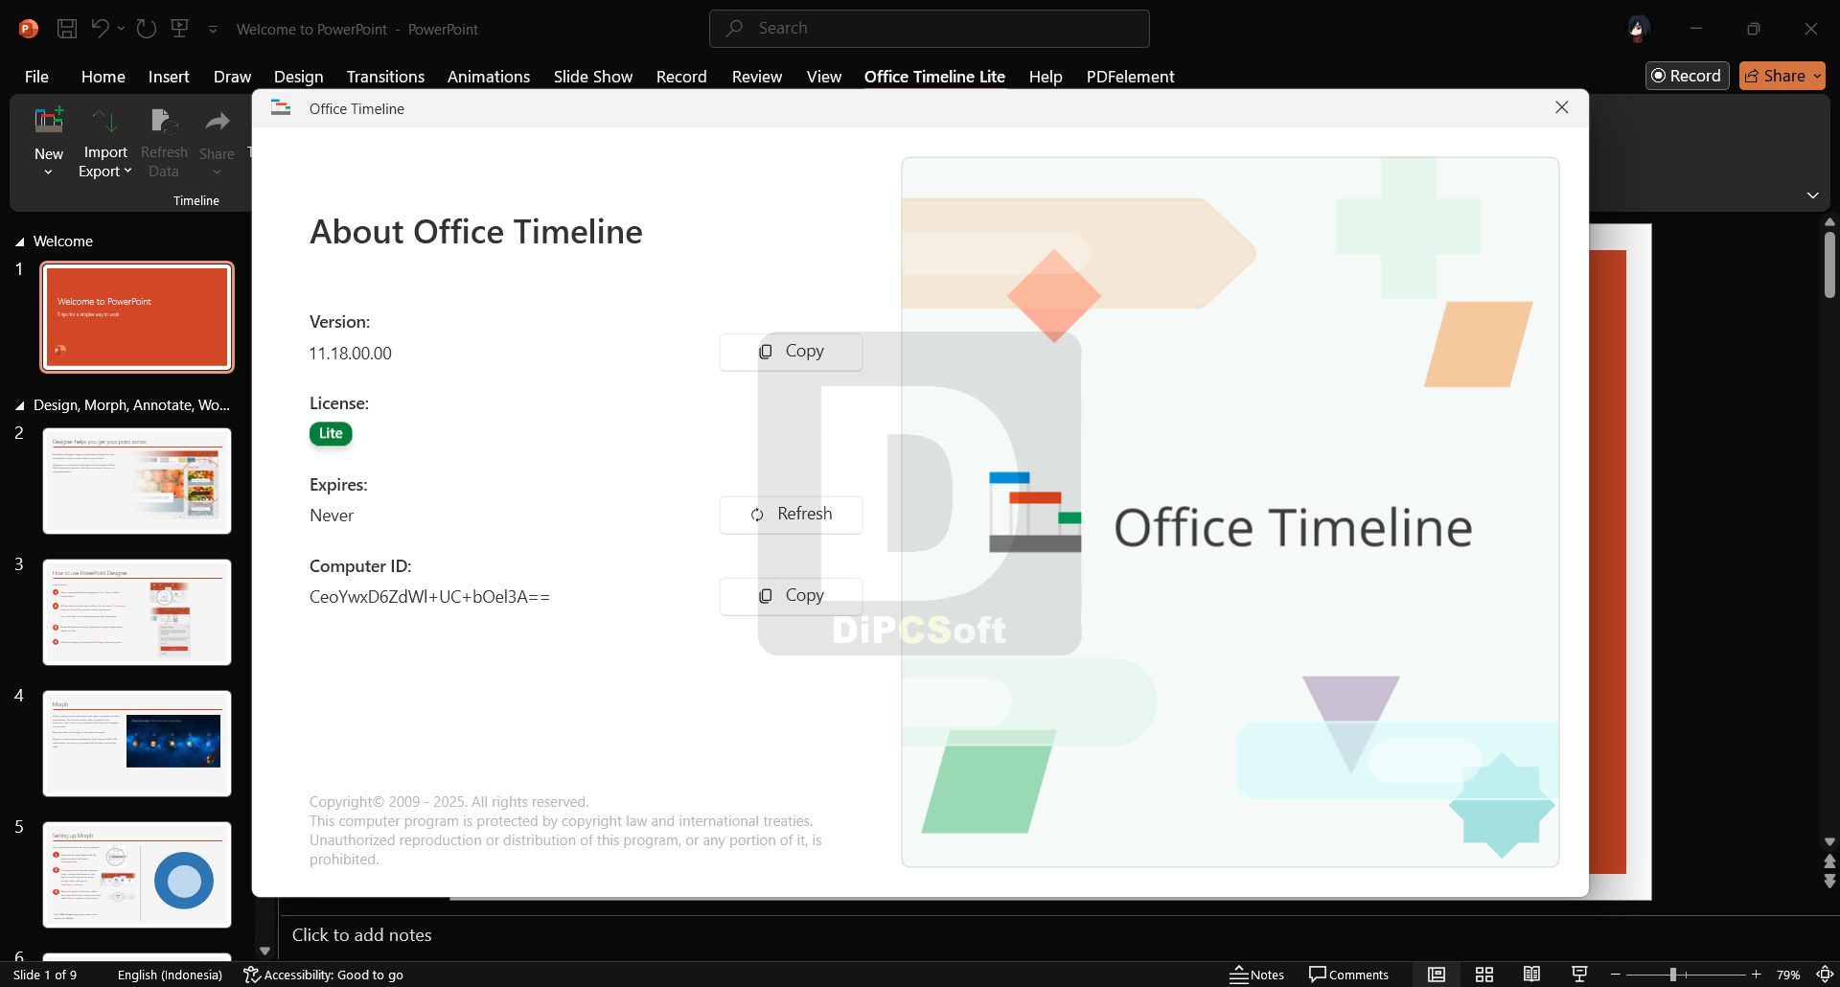Toggle the Notes pane

pos(1256,975)
